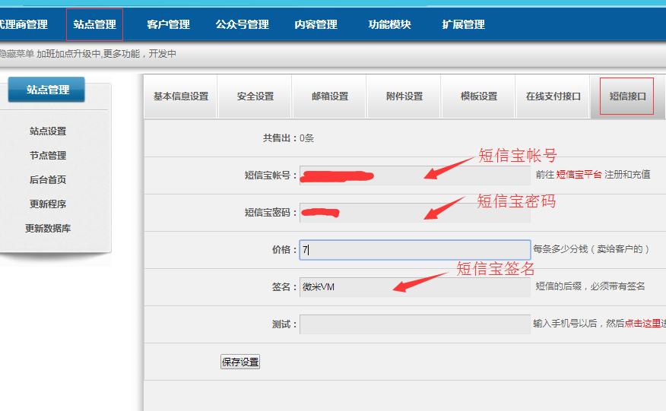Open the 扩展管理 top menu

(463, 24)
